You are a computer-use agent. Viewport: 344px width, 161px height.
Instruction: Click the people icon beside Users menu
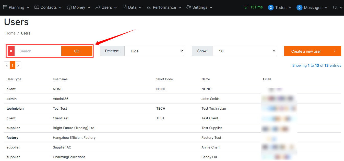point(98,7)
